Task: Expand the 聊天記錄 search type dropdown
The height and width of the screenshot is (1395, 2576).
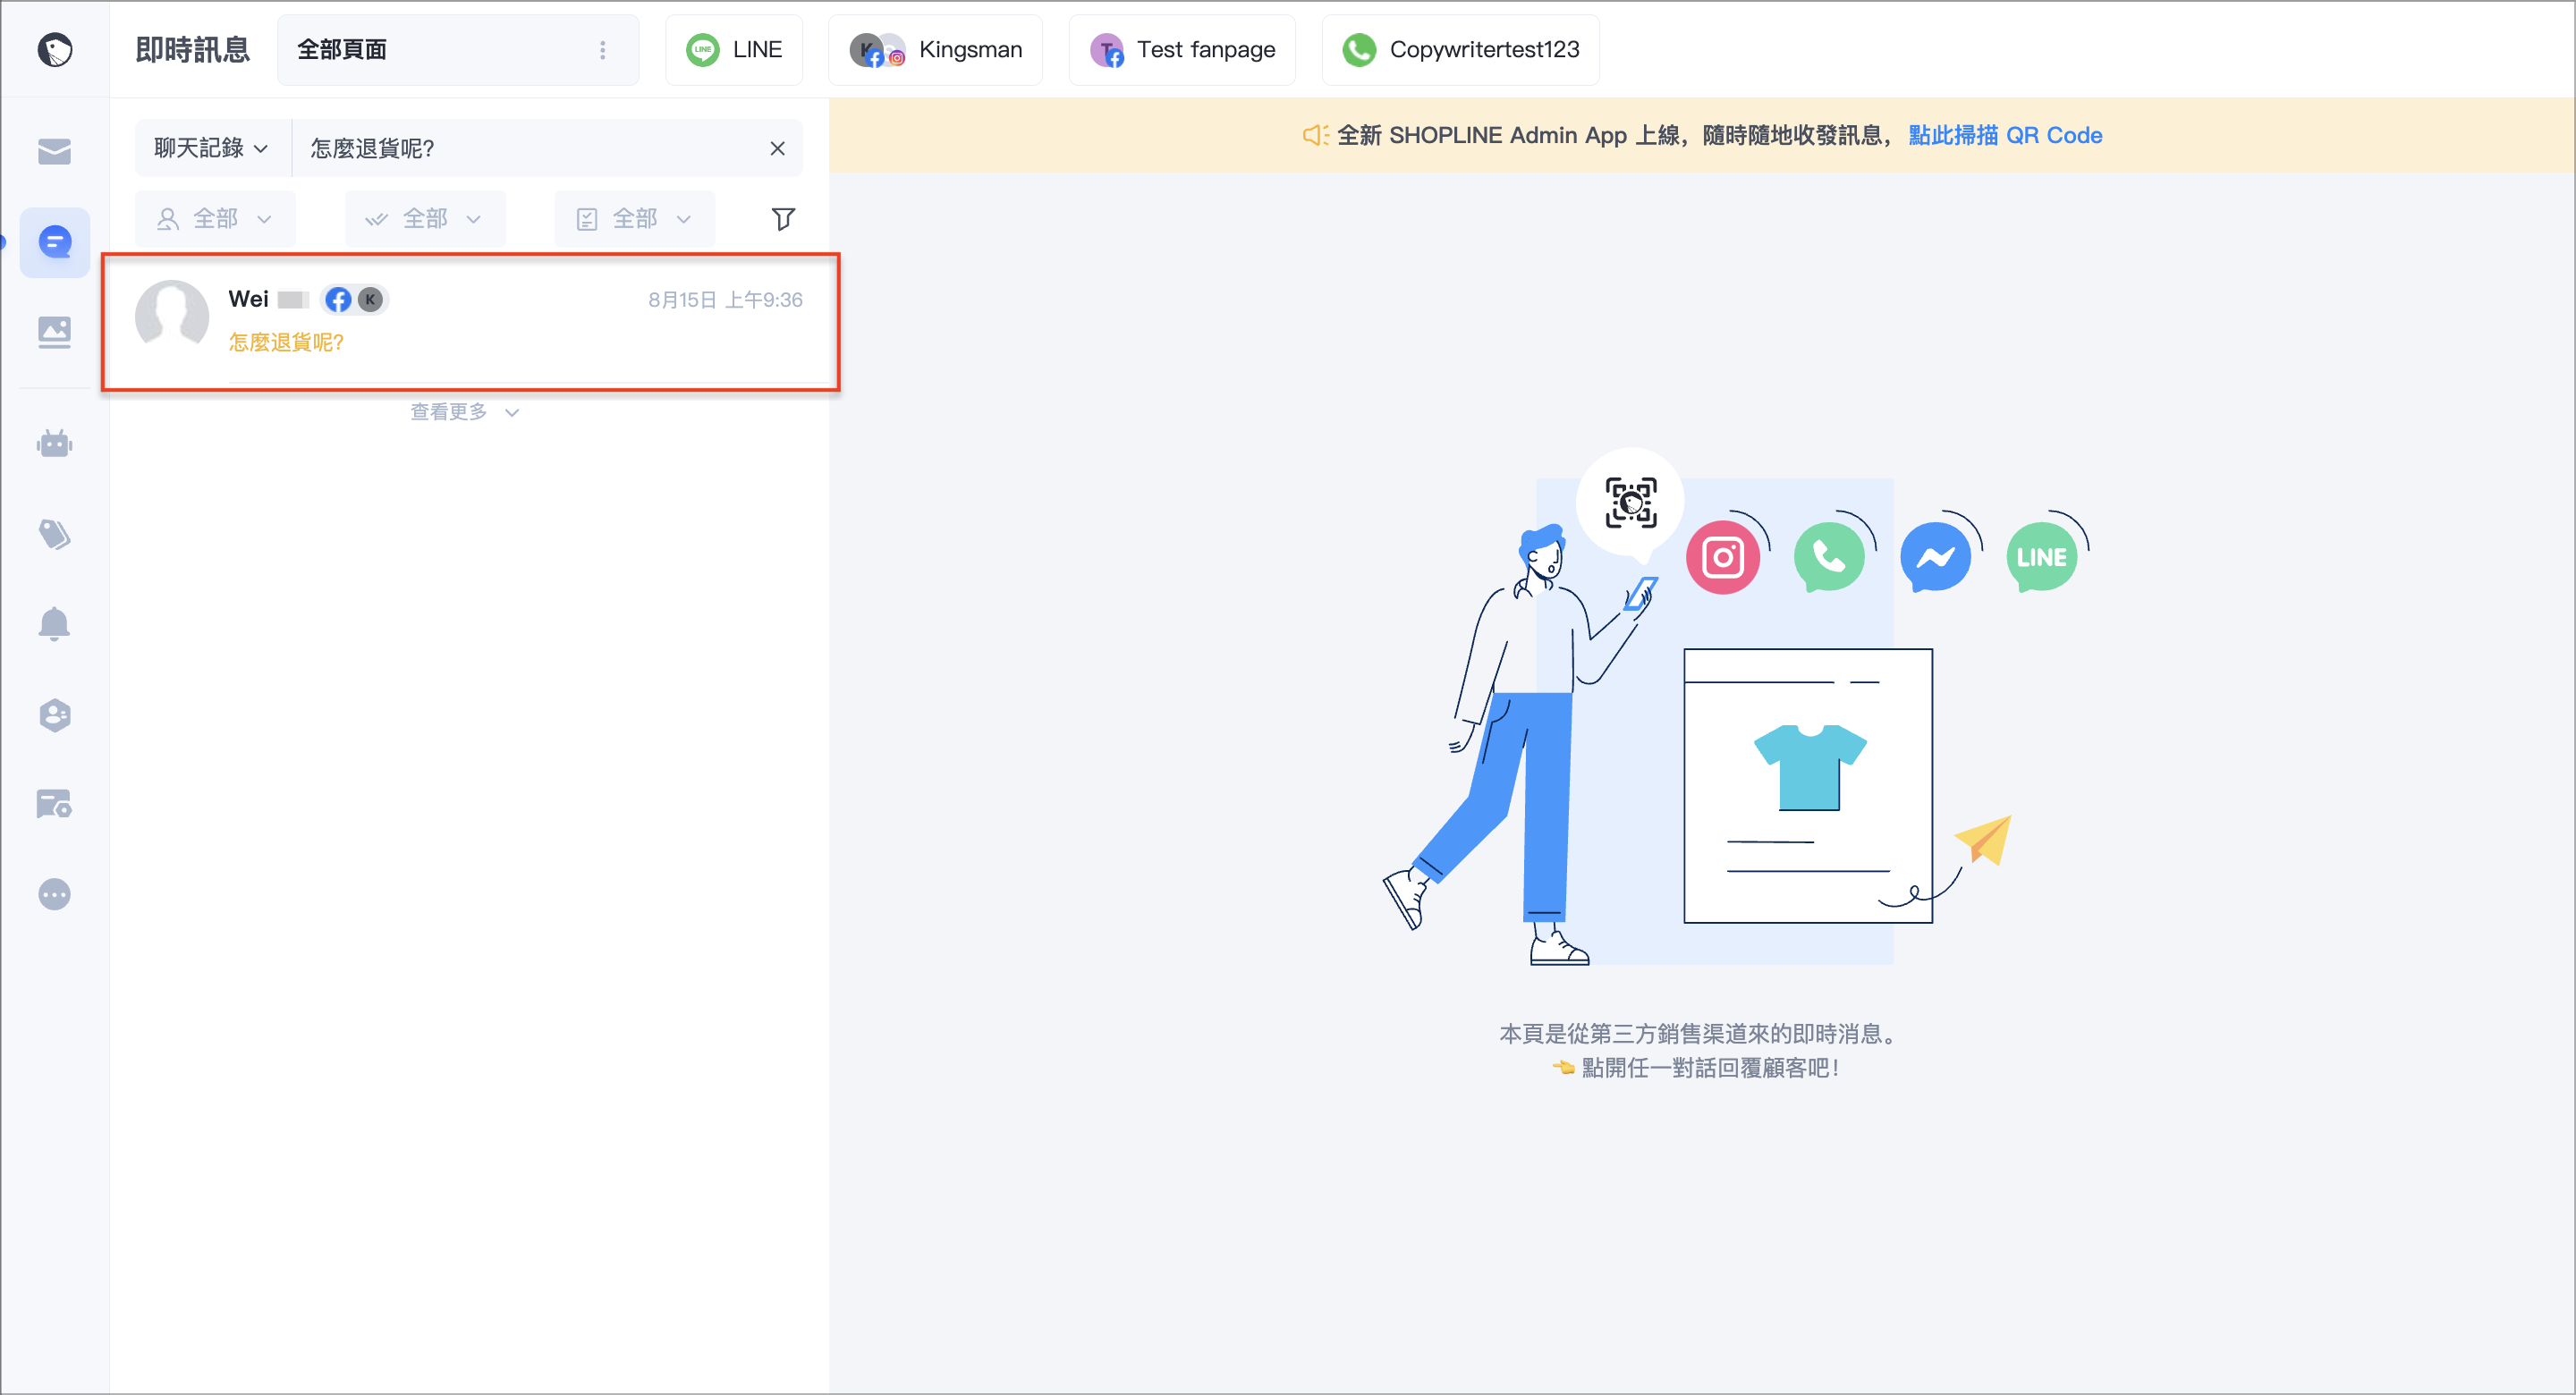Action: (212, 148)
